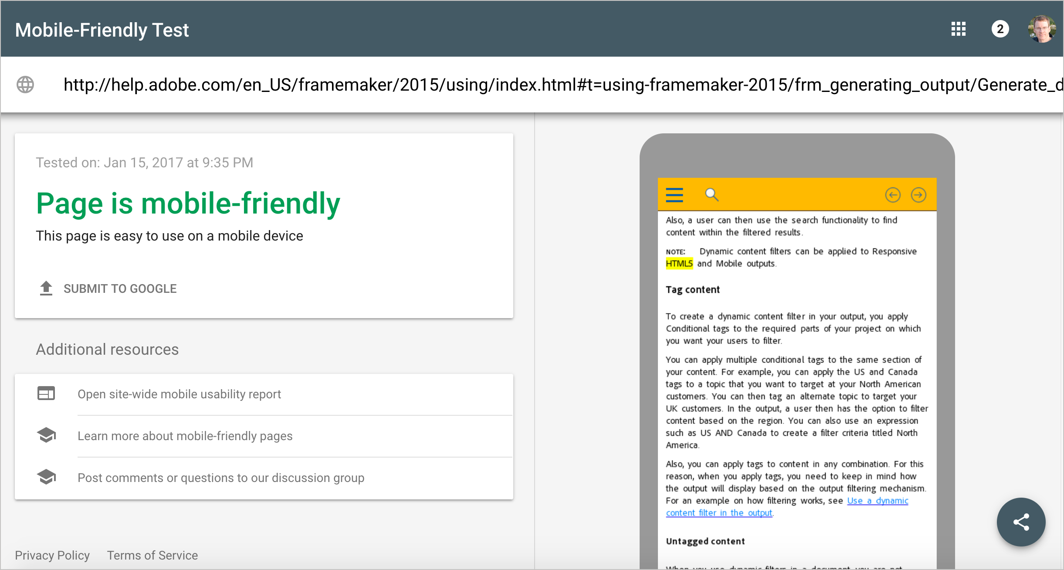
Task: Open the Terms of Service link
Action: [x=152, y=555]
